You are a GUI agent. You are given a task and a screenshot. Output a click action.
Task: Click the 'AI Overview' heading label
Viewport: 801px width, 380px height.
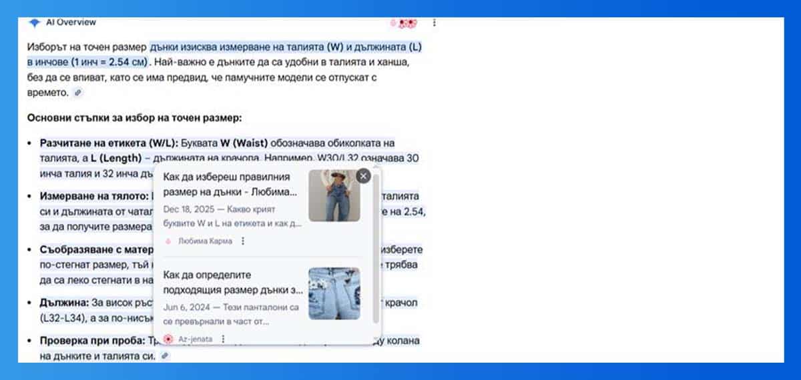click(x=71, y=23)
